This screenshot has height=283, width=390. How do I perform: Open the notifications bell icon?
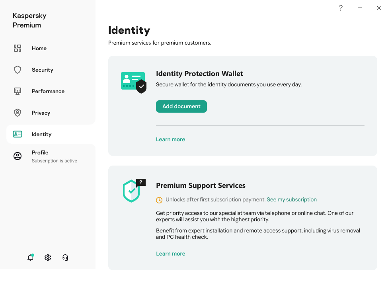click(x=30, y=258)
